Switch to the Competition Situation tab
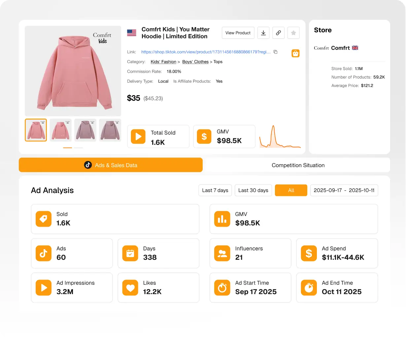Screen dimensions: 406x338 coord(298,165)
